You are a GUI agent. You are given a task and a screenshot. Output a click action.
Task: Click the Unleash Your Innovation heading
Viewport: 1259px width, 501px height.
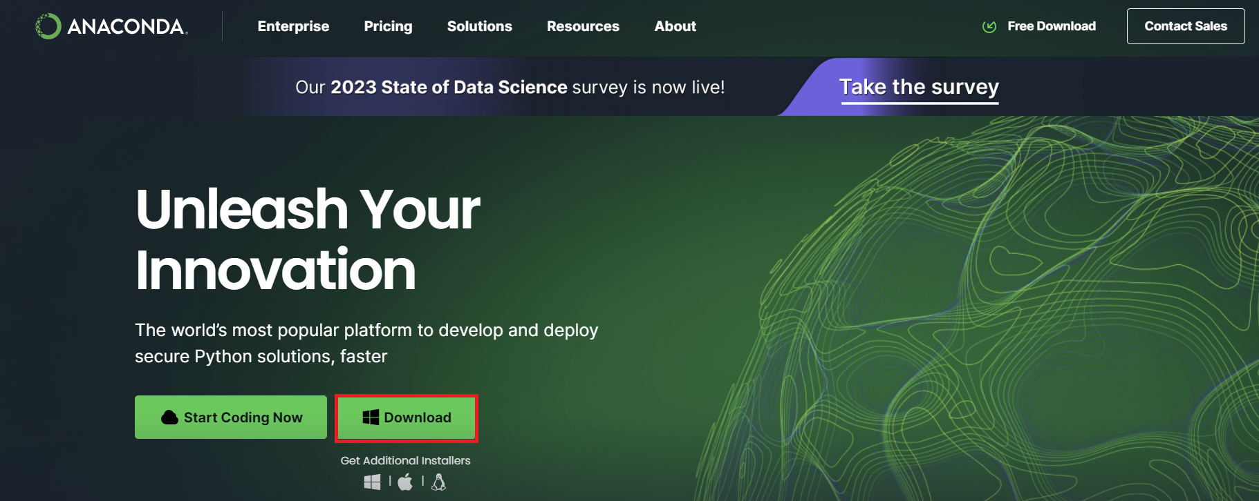click(x=308, y=239)
